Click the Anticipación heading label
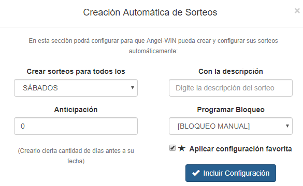Viewport: 303px width, 186px height. click(76, 110)
